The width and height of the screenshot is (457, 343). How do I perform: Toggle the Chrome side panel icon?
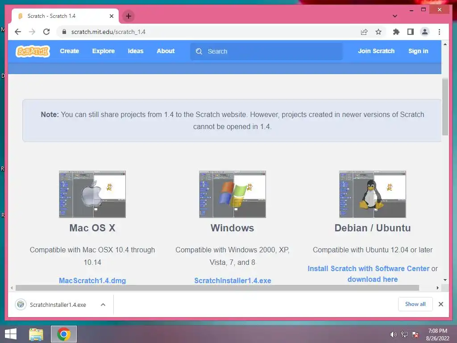[x=411, y=32]
